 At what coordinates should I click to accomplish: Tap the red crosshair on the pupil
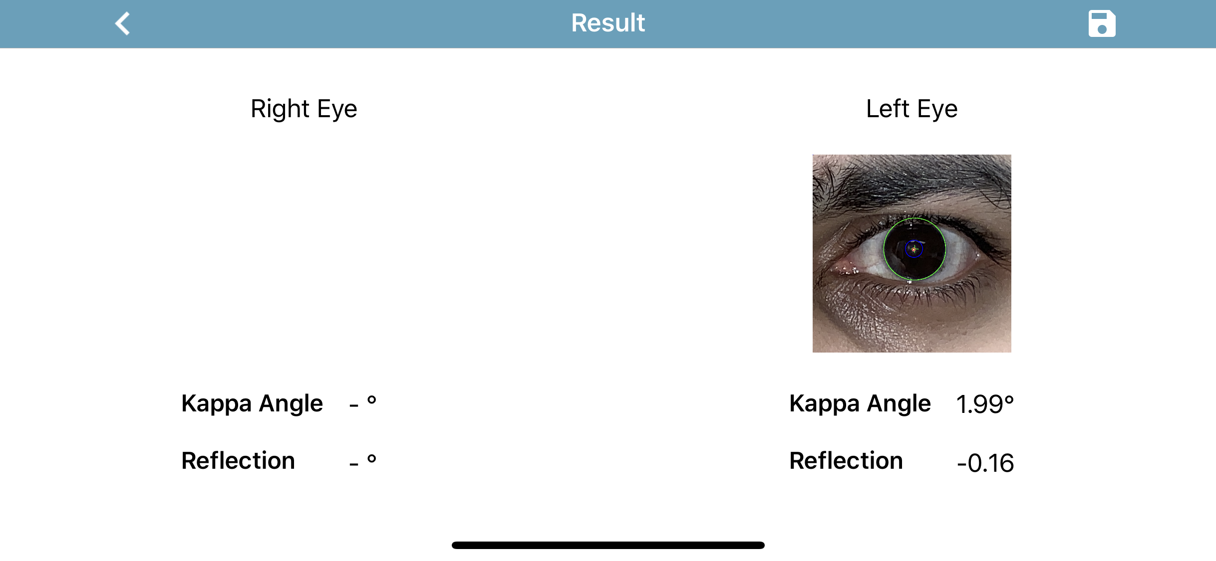(914, 249)
